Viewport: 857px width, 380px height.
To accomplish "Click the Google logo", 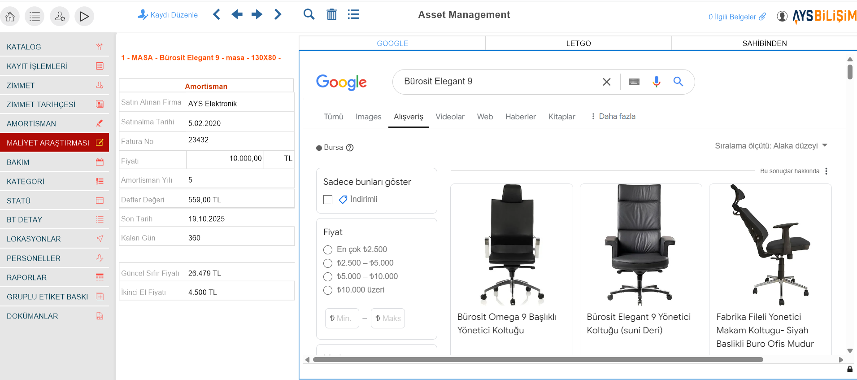I will (x=341, y=82).
